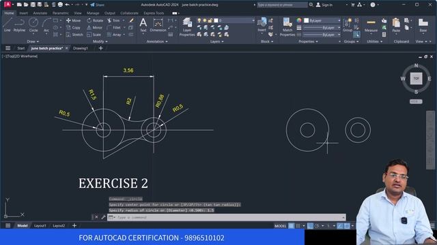Toggle object snap tracking in status bar
This screenshot has height=245, width=437.
pyautogui.click(x=340, y=226)
